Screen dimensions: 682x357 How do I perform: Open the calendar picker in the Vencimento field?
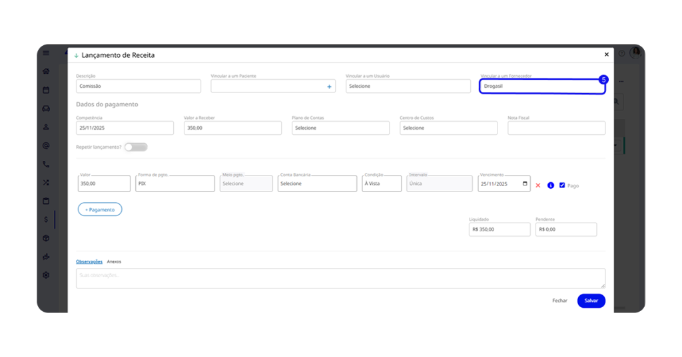[x=525, y=183]
